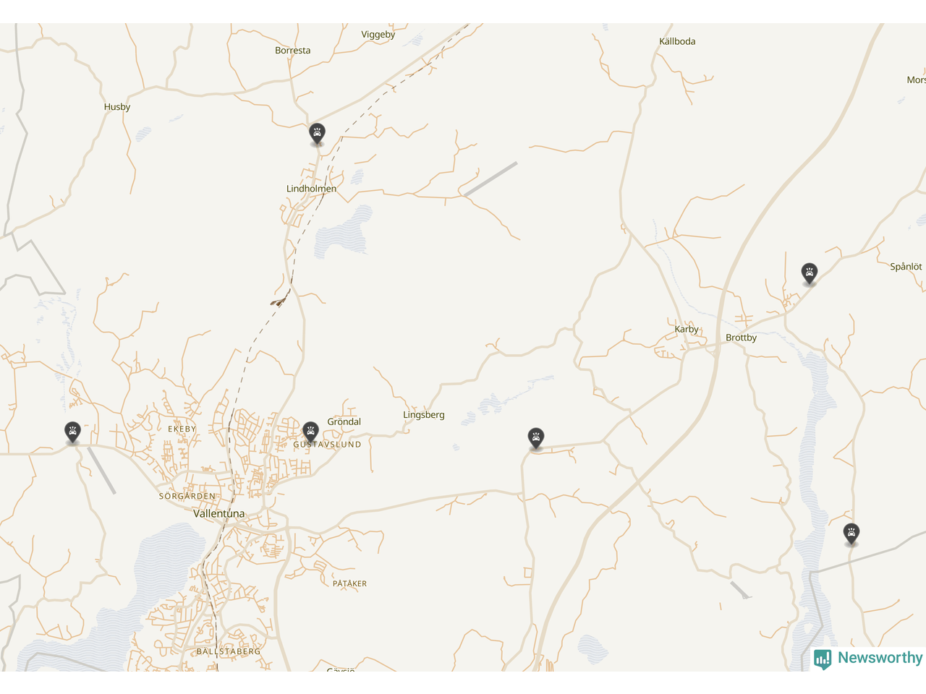Click the car marker north of Lindholmen
The image size is (926, 694).
pyautogui.click(x=317, y=134)
